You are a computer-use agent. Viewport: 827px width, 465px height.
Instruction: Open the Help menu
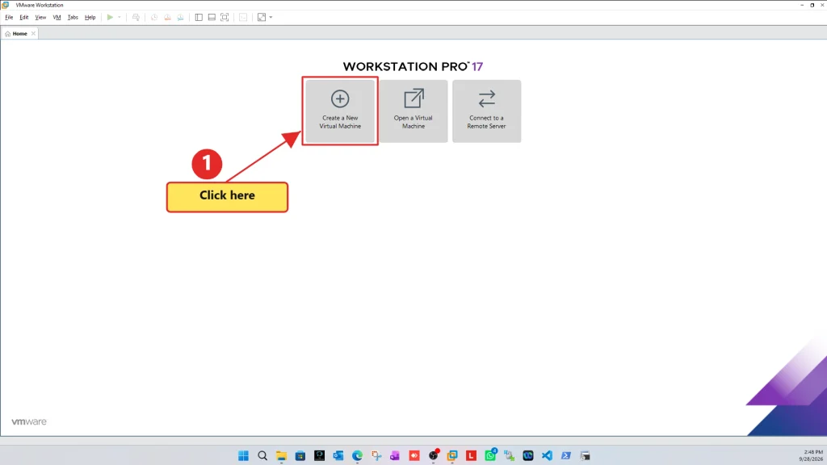[x=90, y=18]
